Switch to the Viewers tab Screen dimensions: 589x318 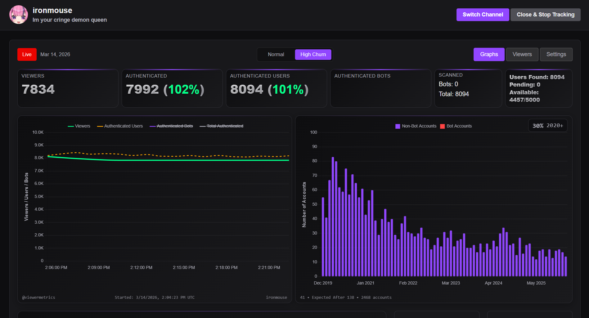522,55
